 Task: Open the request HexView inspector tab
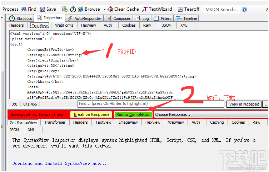[x=88, y=25]
